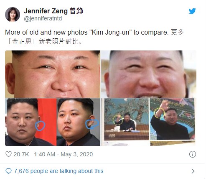Open the tweet info icon
Screen dimensions: 206x183
pyautogui.click(x=193, y=154)
